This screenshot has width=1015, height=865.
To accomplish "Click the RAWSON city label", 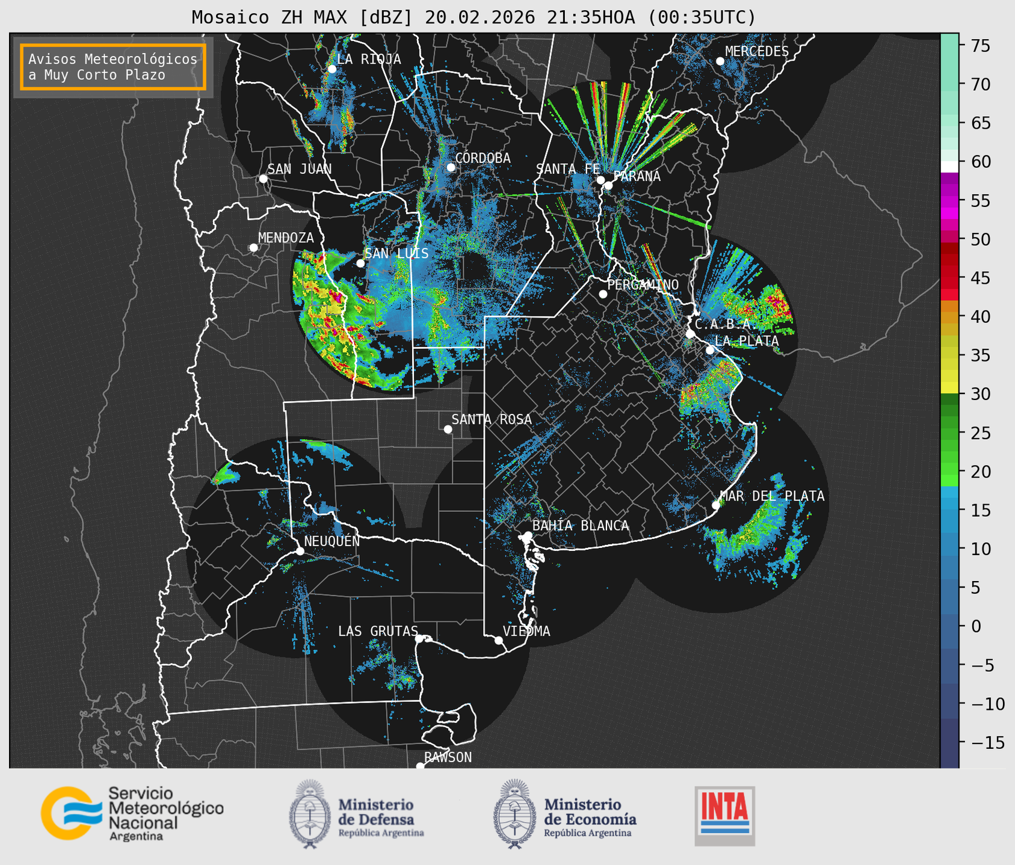I will click(x=448, y=757).
